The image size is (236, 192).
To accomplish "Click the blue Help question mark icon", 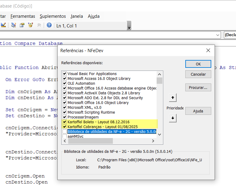I will (x=49, y=25).
